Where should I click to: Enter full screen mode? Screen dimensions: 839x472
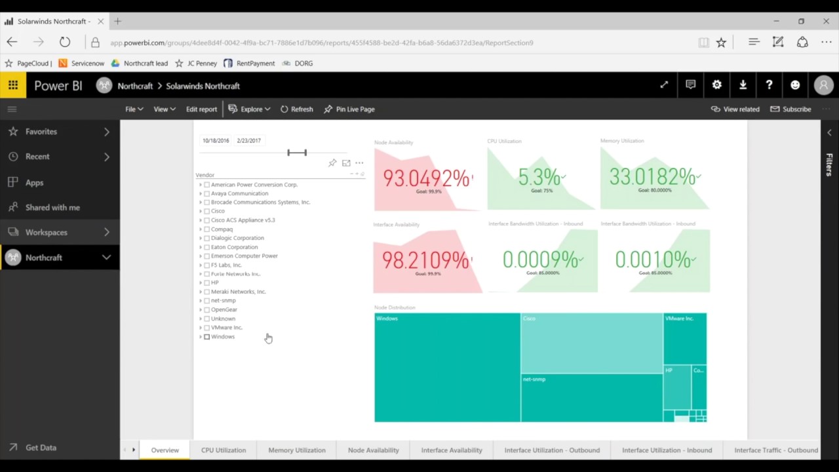(x=664, y=85)
